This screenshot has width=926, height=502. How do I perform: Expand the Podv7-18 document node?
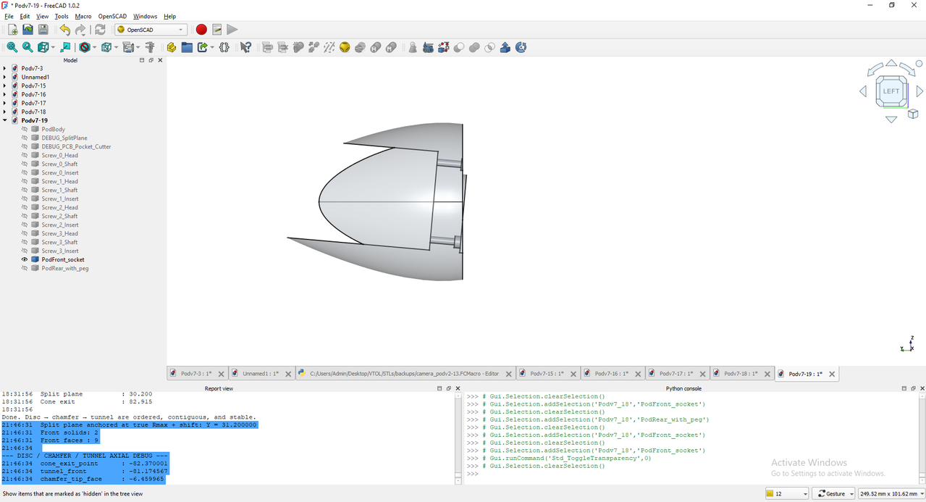pos(5,112)
